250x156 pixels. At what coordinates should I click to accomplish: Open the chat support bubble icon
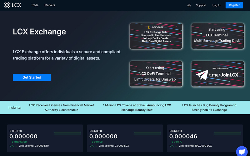click(242, 151)
